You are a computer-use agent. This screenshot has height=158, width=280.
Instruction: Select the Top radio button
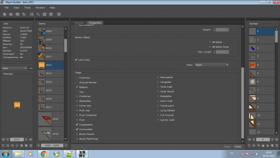77,92
